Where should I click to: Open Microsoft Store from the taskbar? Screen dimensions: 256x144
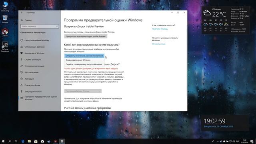point(36,141)
